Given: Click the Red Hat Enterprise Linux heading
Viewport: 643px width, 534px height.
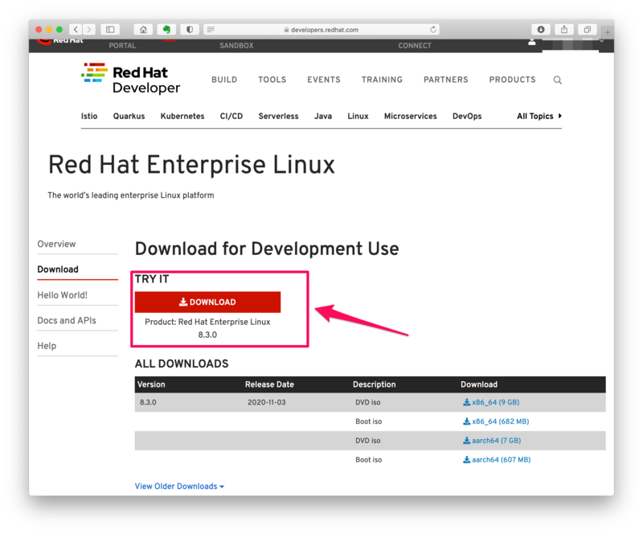Looking at the screenshot, I should pos(191,165).
